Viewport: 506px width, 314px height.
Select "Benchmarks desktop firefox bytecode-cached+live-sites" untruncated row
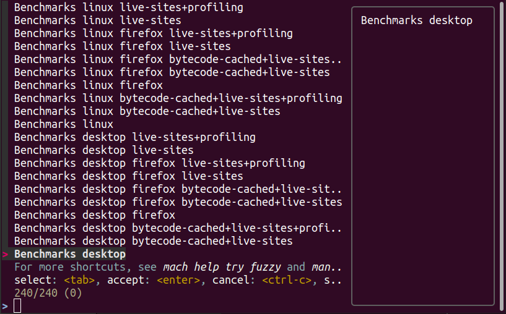tap(178, 202)
